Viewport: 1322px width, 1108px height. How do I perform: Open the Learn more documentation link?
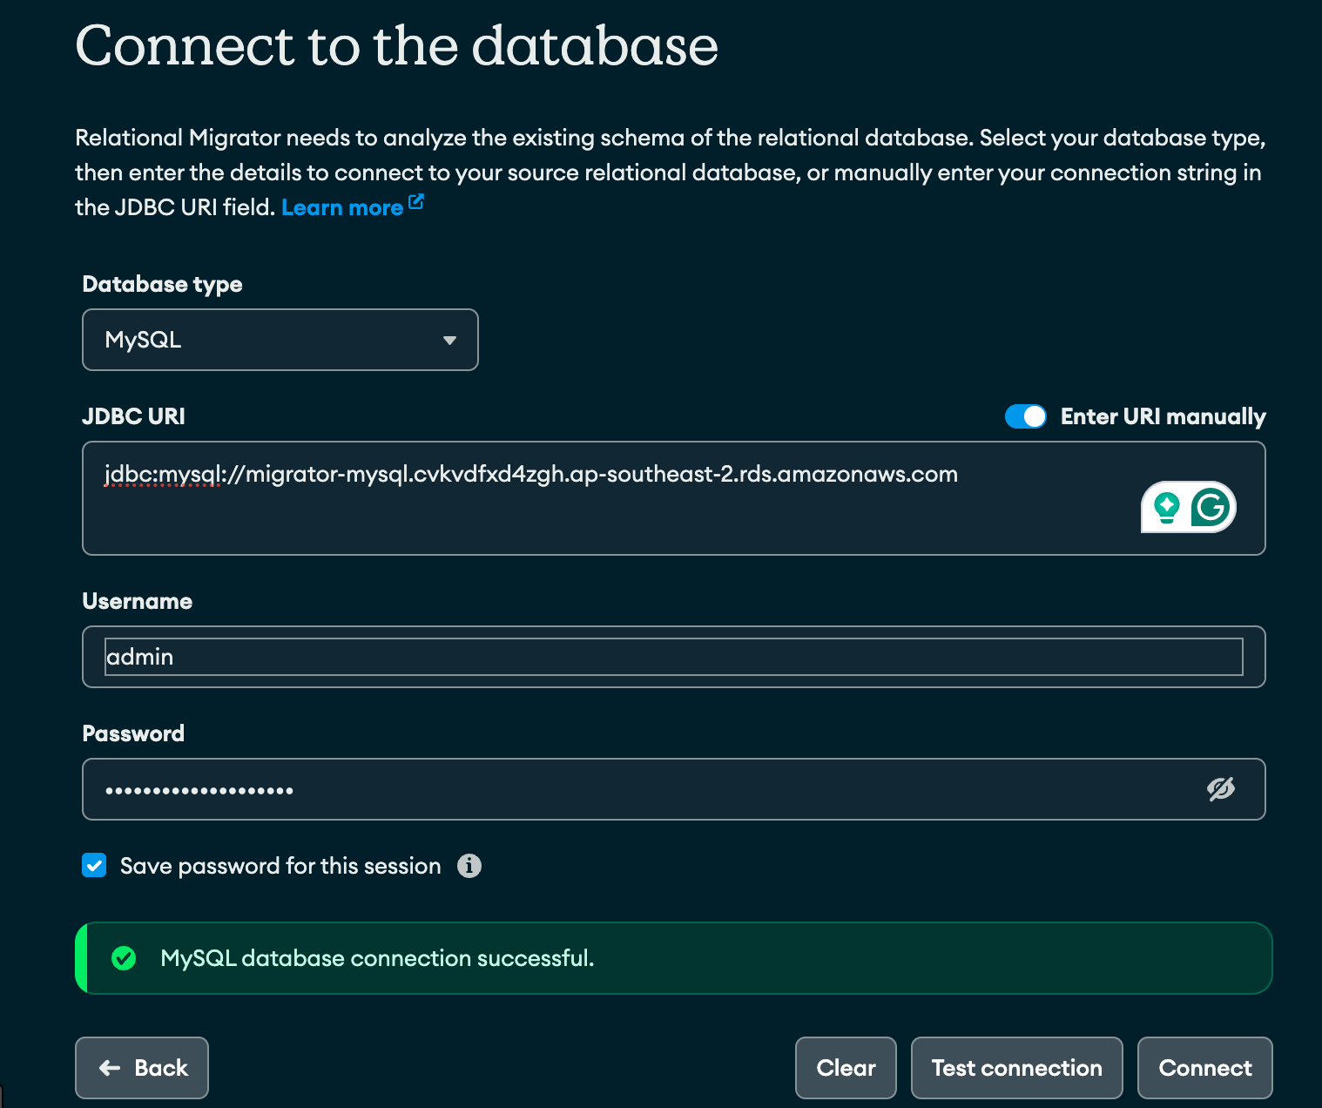pos(342,208)
